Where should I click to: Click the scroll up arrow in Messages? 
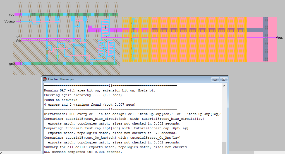[224, 86]
